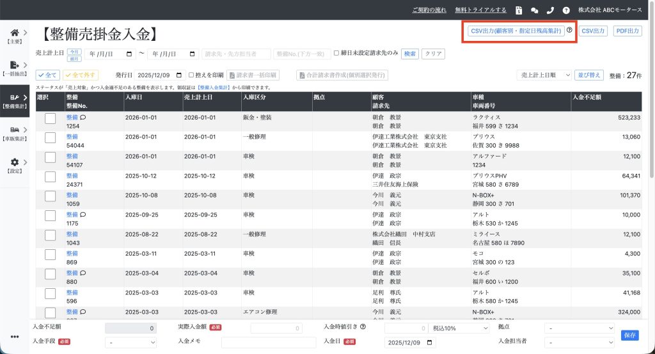Click the 車販集計 car icon in sidebar
Screen dimensions: 655x354
click(14, 130)
